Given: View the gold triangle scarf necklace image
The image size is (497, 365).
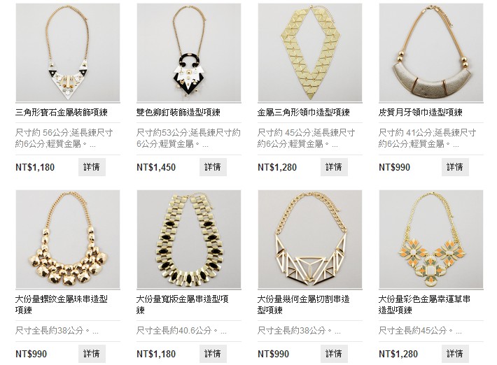Looking at the screenshot, I should (x=310, y=52).
